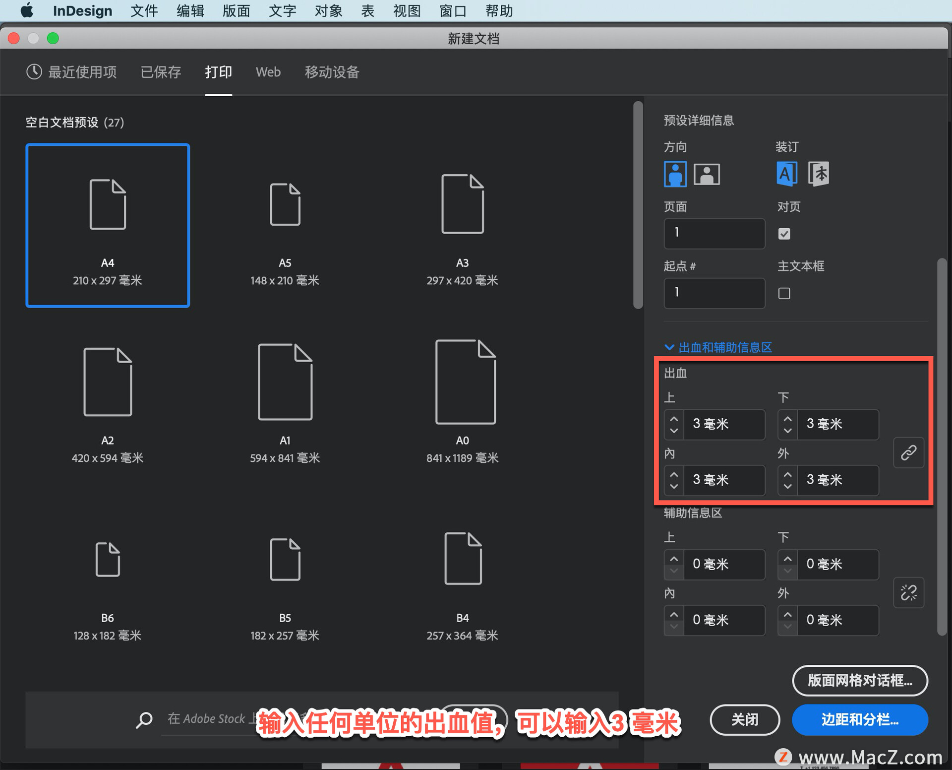Click the Adobe Stock search magnifier icon
The width and height of the screenshot is (952, 770).
[x=144, y=719]
